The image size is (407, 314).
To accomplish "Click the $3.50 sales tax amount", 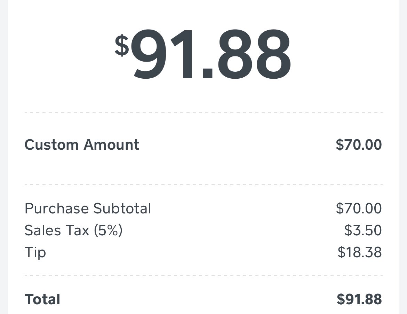I will [363, 230].
